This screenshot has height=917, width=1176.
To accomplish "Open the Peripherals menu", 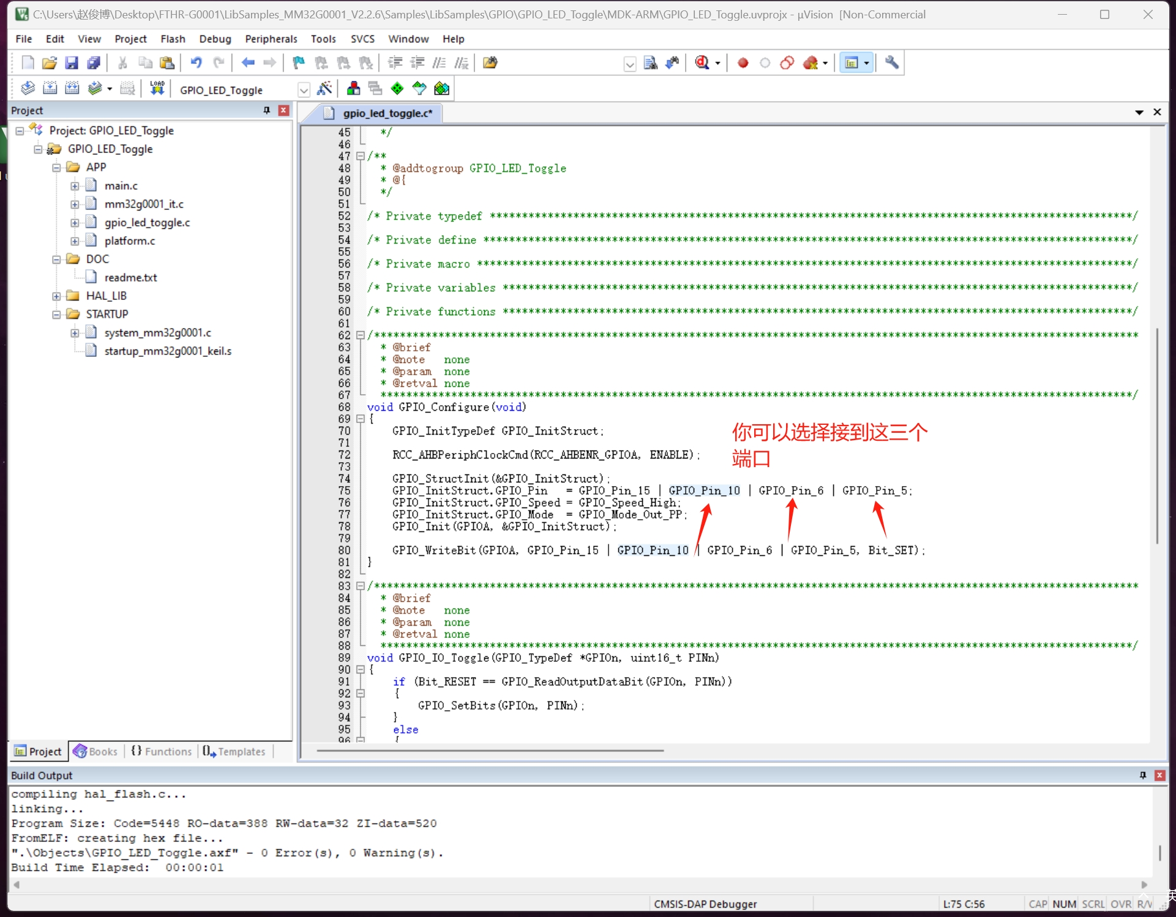I will coord(271,39).
